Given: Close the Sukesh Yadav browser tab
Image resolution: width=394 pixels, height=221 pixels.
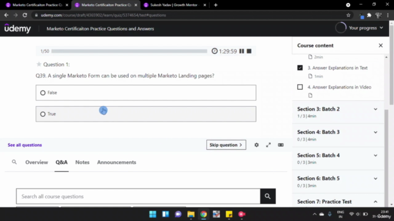Looking at the screenshot, I should click(x=204, y=5).
